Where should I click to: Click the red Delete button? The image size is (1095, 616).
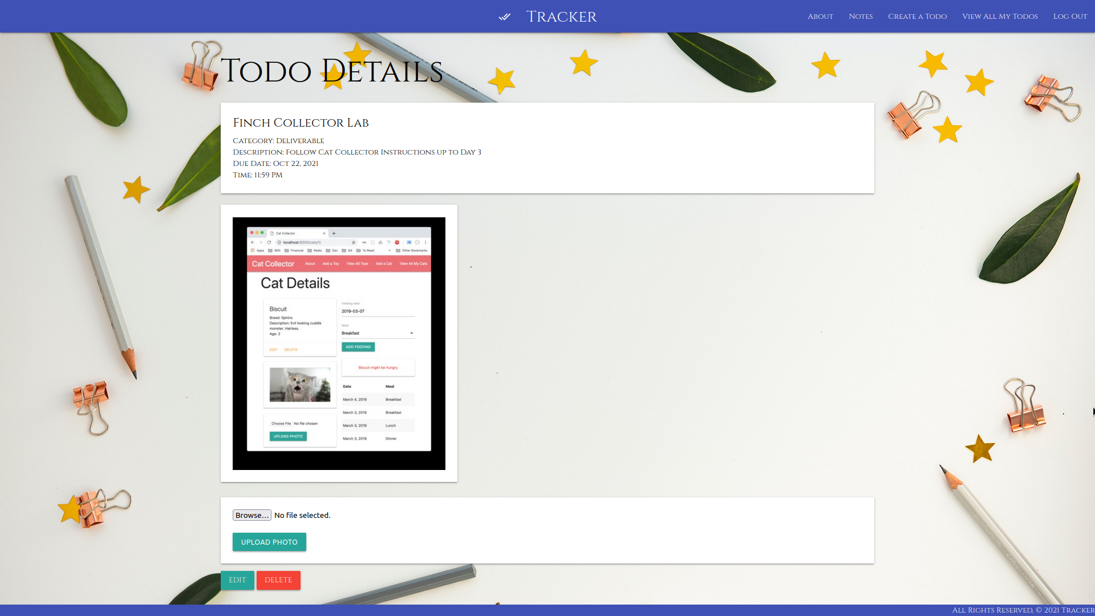(x=278, y=580)
